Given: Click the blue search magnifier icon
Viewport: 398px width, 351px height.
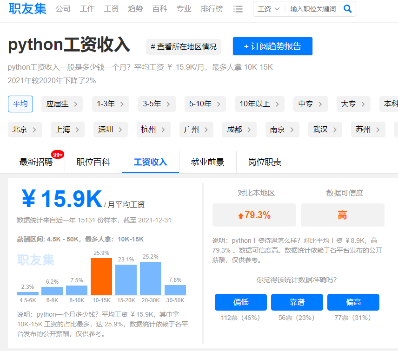Looking at the screenshot, I should click(x=347, y=9).
